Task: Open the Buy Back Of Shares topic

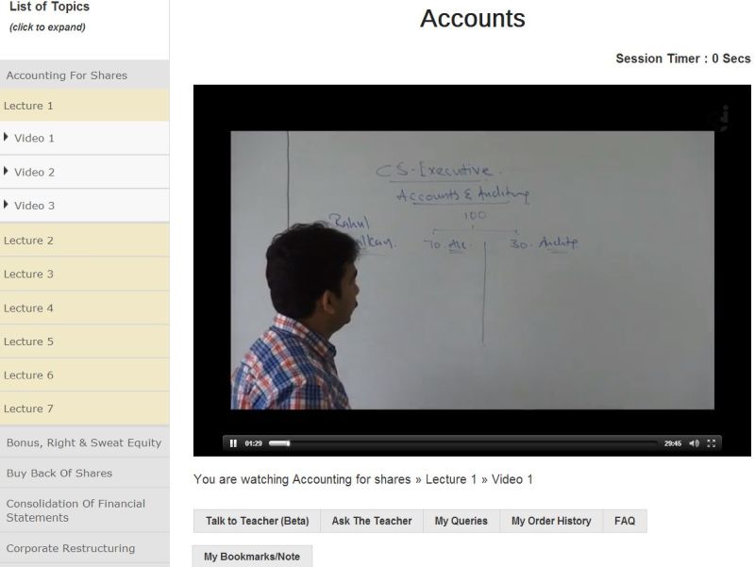Action: pos(59,473)
